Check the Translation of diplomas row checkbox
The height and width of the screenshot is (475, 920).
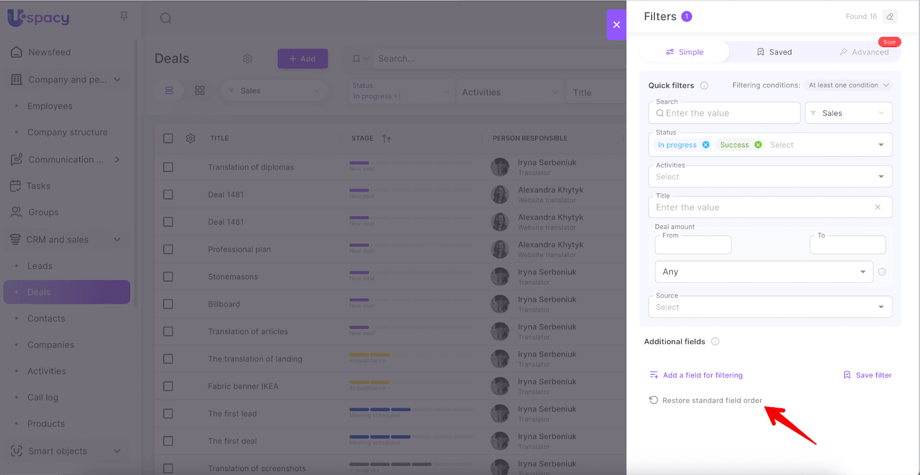coord(168,167)
